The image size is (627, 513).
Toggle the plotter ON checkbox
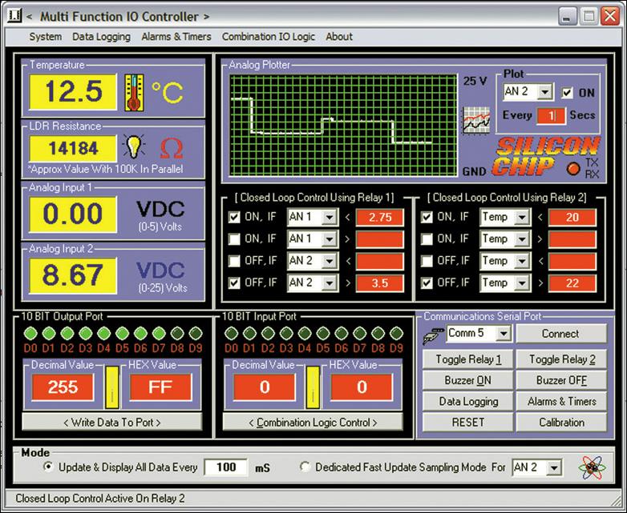pos(567,93)
